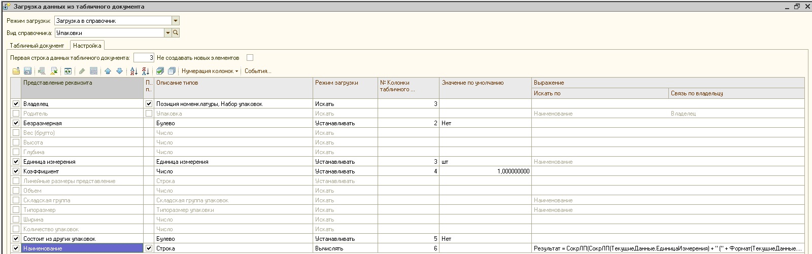Move the row up with the blue up arrow
Screen dimensions: 812x254
click(108, 71)
